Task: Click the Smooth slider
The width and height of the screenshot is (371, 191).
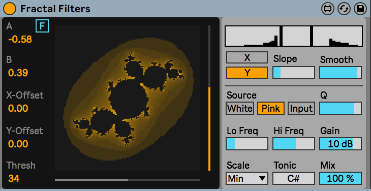Action: pos(341,73)
